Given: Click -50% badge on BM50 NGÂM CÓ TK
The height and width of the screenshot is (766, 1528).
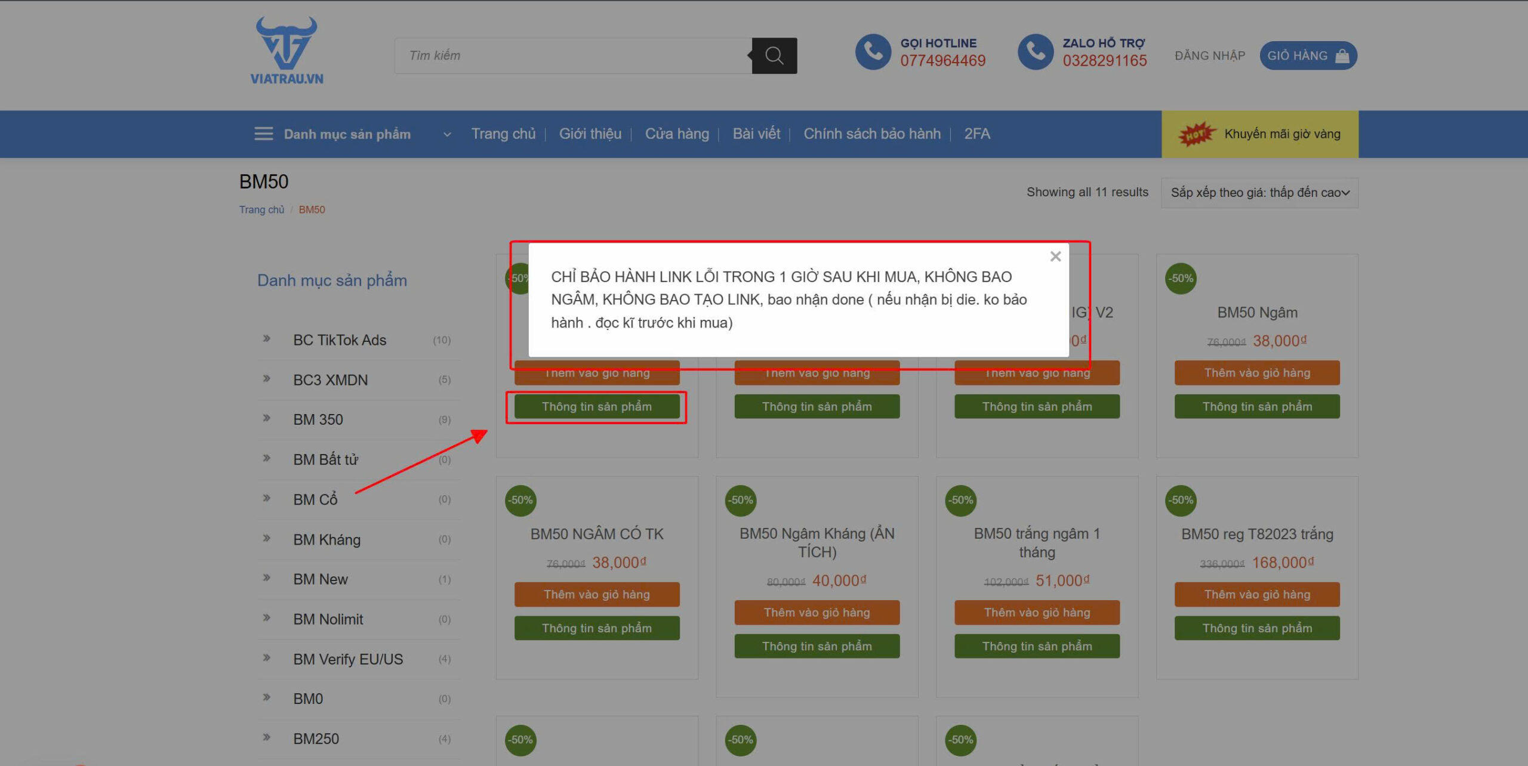Looking at the screenshot, I should point(520,501).
